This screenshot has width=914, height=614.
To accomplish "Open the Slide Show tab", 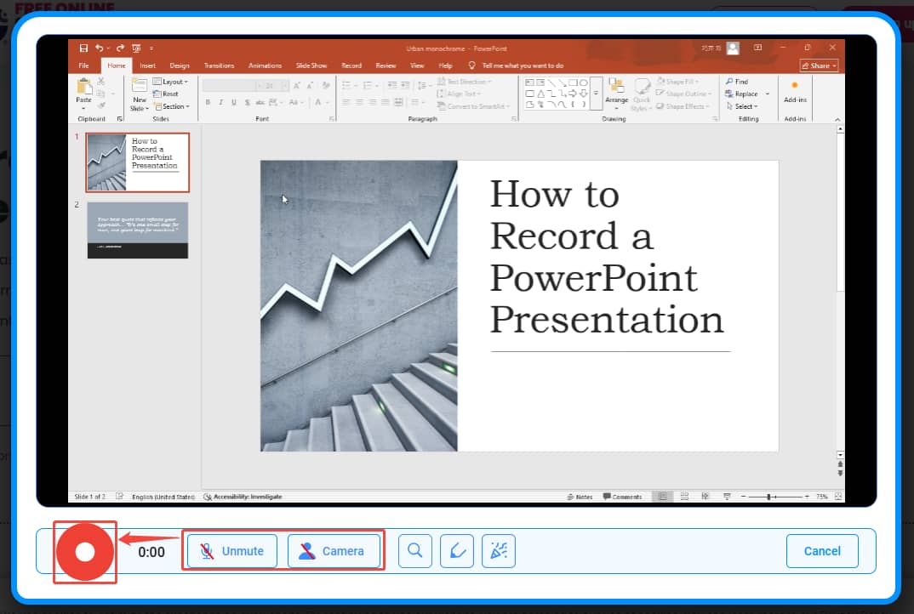I will point(311,65).
